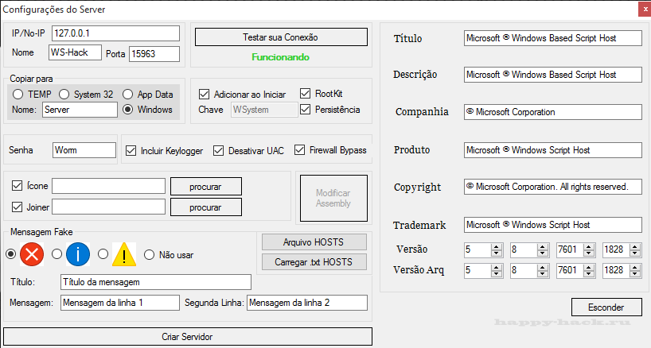Click the Trademark field
Screen dimensions: 651x348
tap(553, 225)
